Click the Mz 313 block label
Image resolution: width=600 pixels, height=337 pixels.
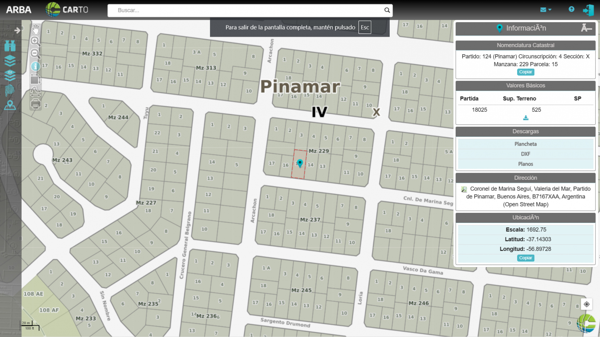[206, 68]
